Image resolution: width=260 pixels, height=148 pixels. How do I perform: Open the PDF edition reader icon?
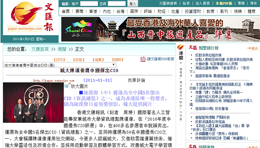[143, 59]
